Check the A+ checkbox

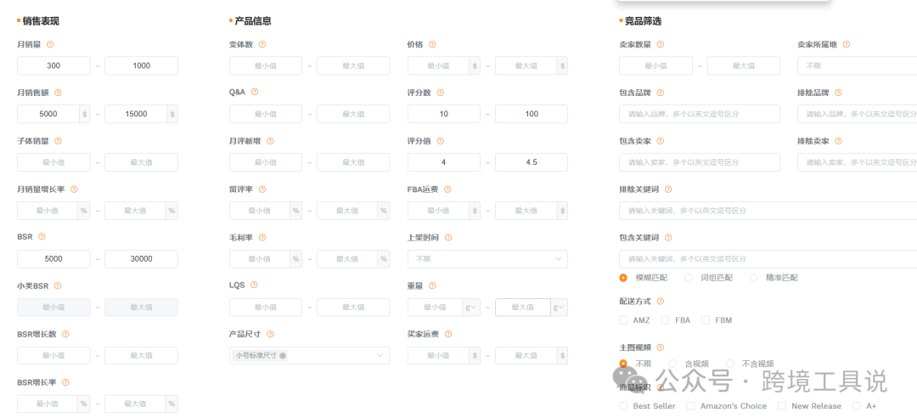[857, 406]
